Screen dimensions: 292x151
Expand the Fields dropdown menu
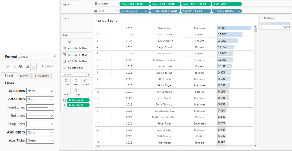point(48,66)
